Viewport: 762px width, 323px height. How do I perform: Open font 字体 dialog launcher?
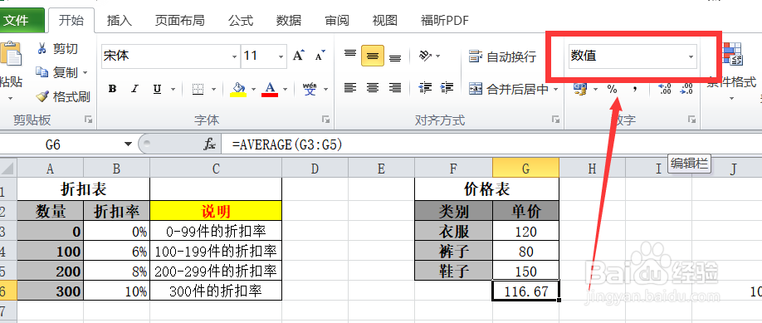pyautogui.click(x=325, y=120)
